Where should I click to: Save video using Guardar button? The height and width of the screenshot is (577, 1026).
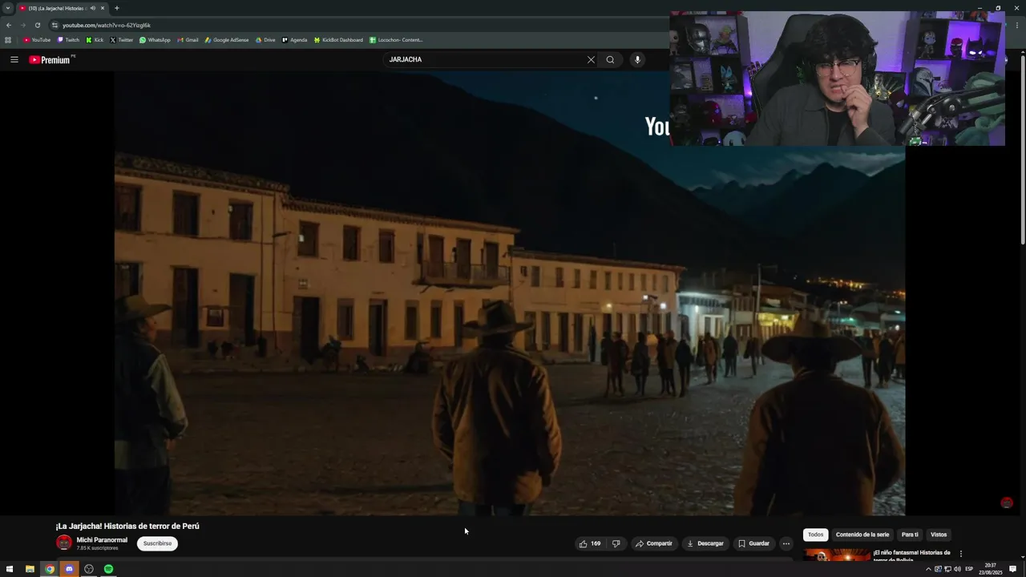(x=753, y=543)
